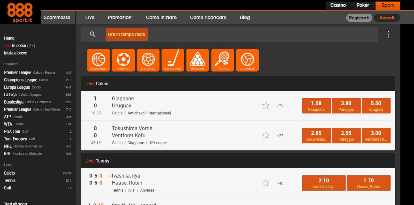Select the Handball sport icon
The height and width of the screenshot is (205, 414).
click(148, 60)
